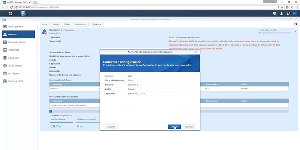Go back with the Anterior button
Image resolution: width=300 pixels, height=150 pixels.
click(111, 127)
